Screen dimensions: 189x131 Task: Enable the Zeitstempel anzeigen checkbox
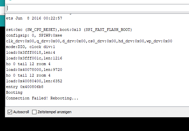(x=34, y=112)
